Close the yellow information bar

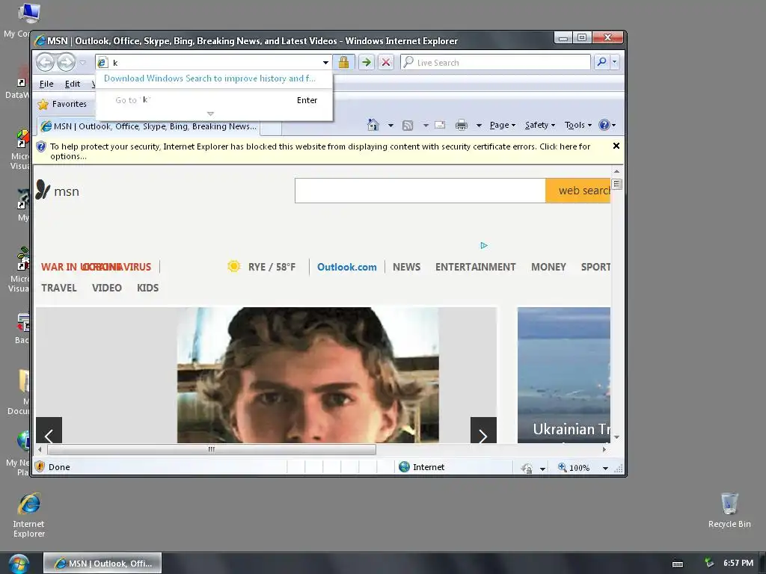616,146
